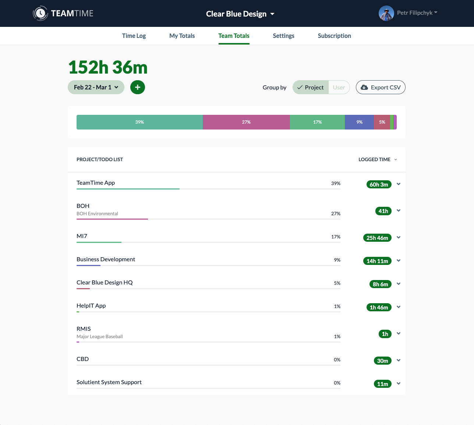Click the 1h 46m time badge

point(379,307)
